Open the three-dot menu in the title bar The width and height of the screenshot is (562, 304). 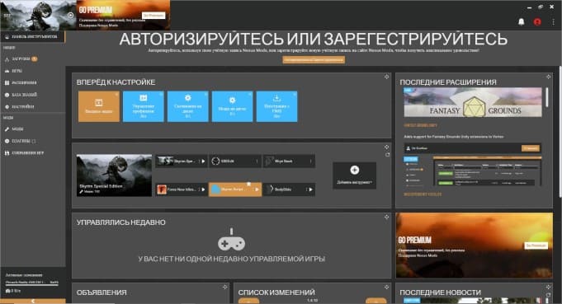click(x=554, y=21)
